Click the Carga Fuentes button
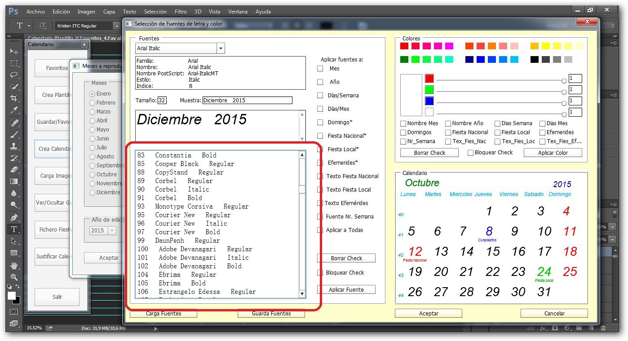The height and width of the screenshot is (341, 628). click(x=164, y=313)
